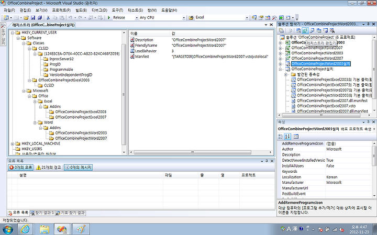Image resolution: width=377 pixels, height=235 pixels.
Task: Click Property Pages icon in Properties panel
Action: coord(296,137)
